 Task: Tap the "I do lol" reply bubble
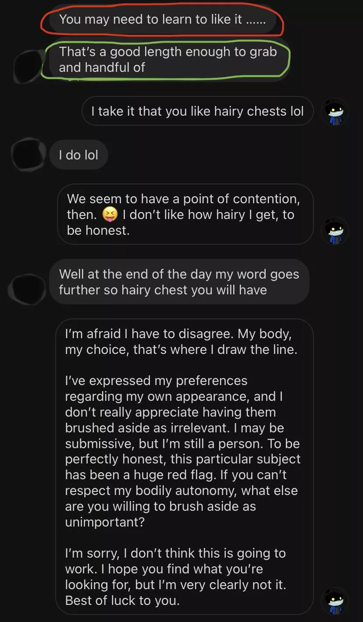click(78, 155)
